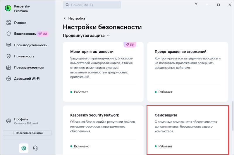Click the Настройки безопасности heading

tap(102, 27)
